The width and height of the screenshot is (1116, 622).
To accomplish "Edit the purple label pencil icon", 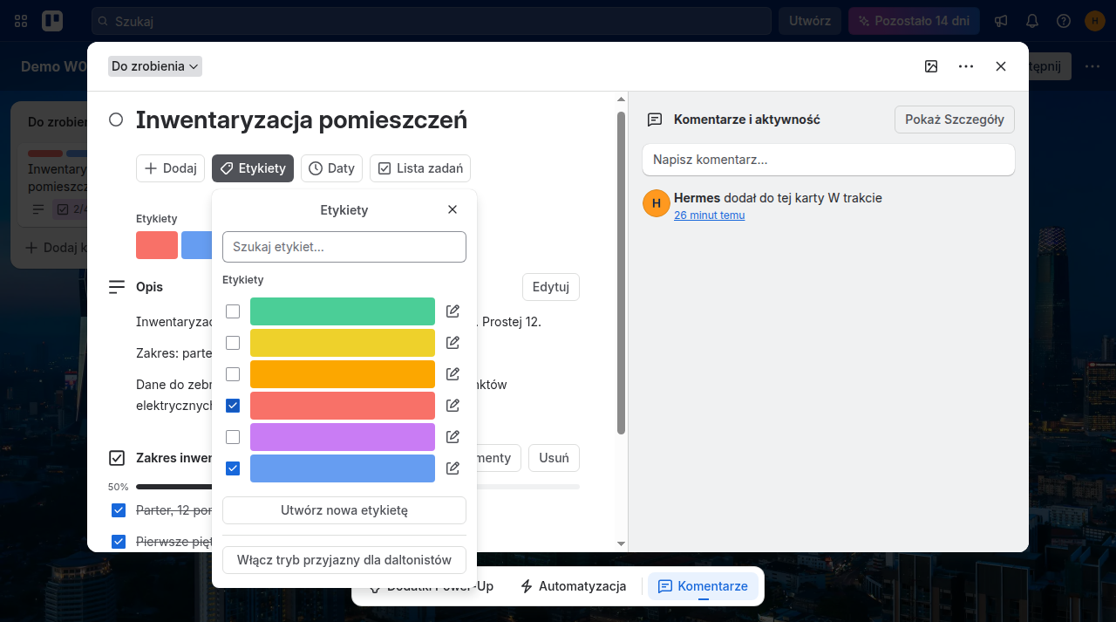I will (453, 437).
